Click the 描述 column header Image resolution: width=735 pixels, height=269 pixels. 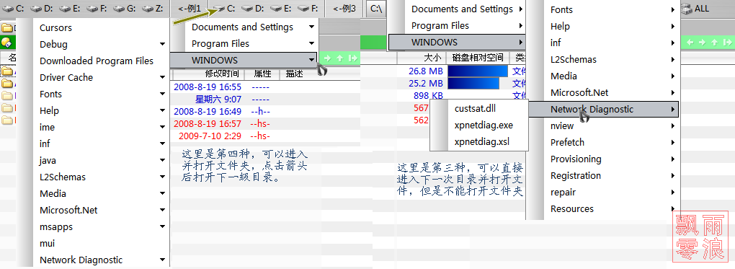[295, 74]
